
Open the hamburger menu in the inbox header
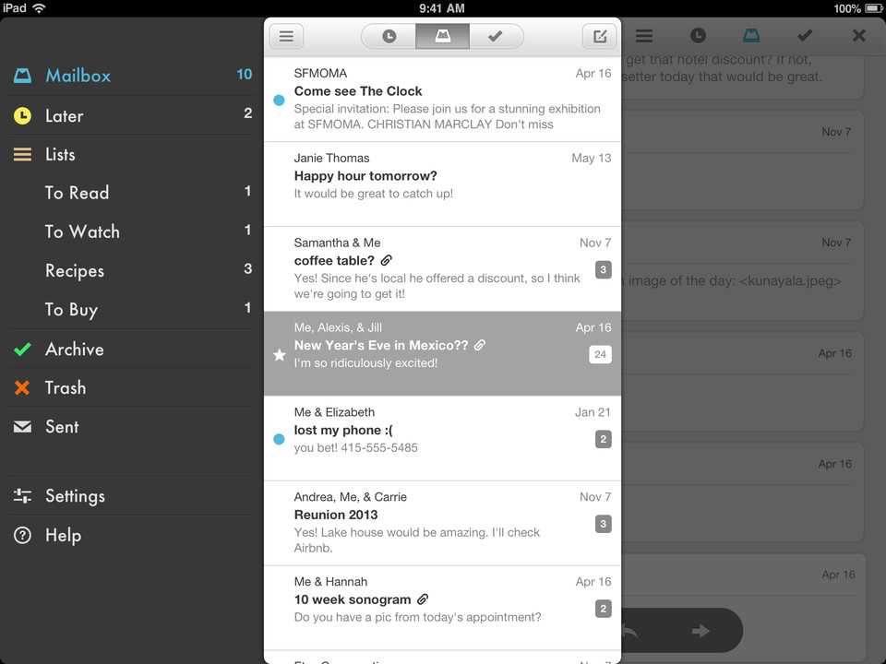286,37
